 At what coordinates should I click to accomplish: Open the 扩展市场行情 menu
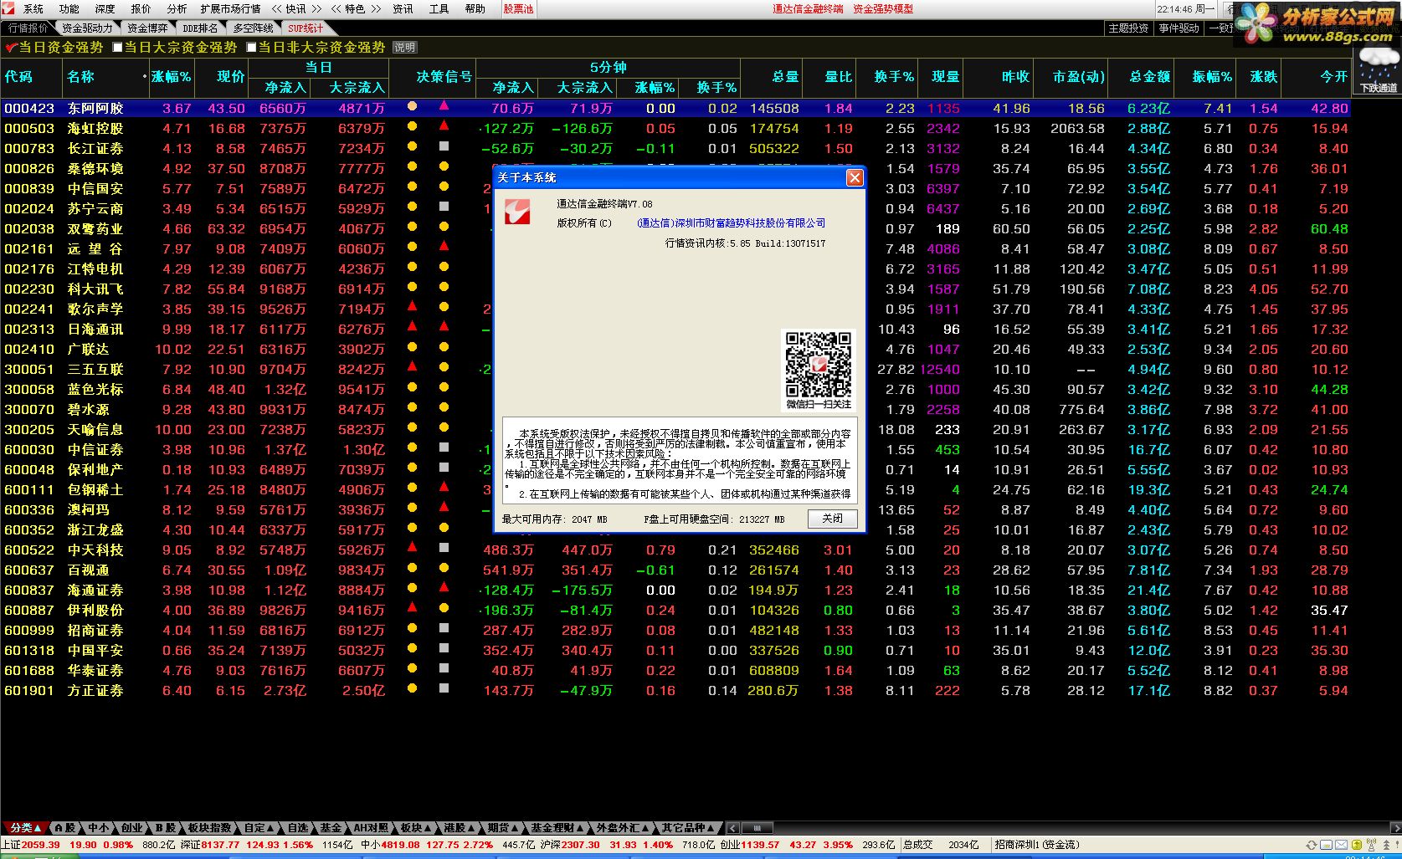(230, 9)
